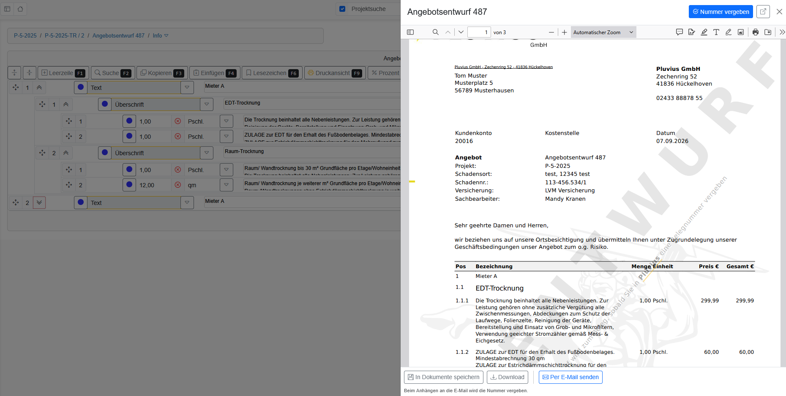Expand the collapsed position 2 row
The image size is (786, 396).
tap(39, 202)
